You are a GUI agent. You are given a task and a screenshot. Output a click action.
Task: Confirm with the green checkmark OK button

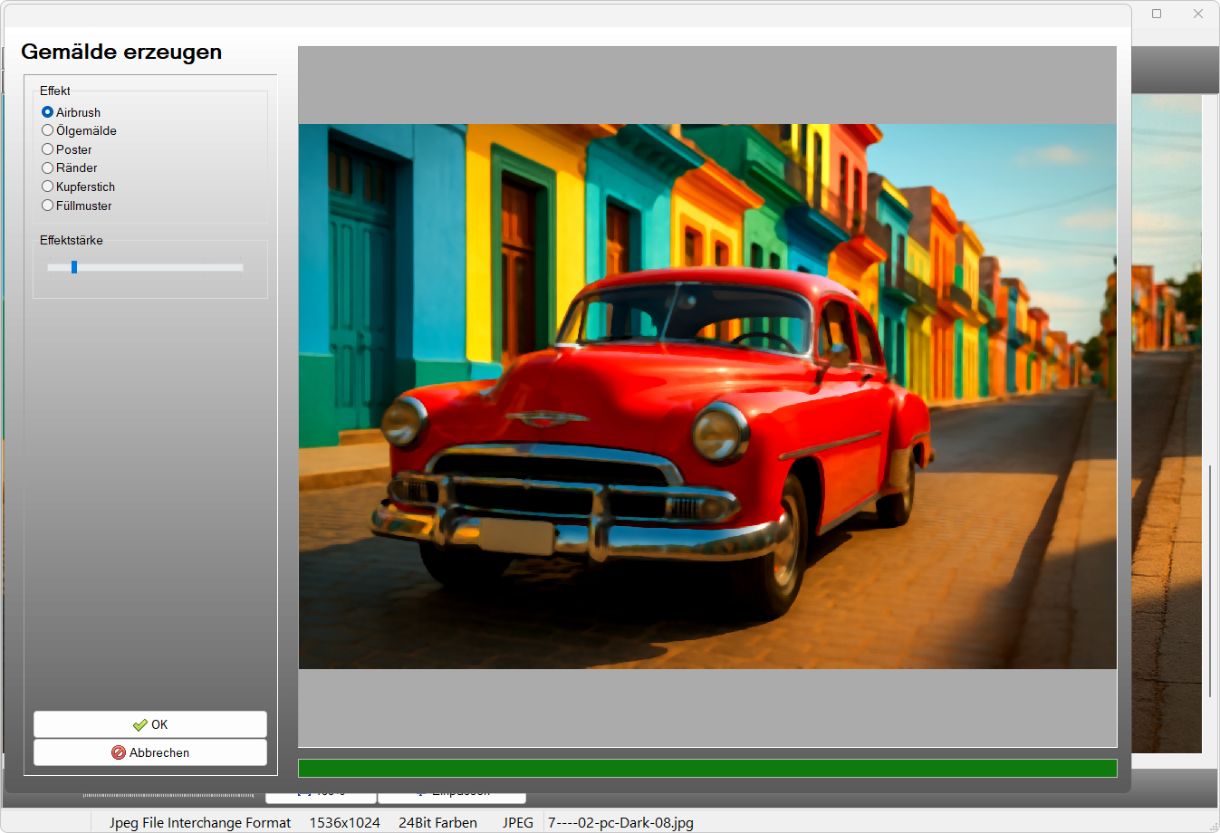[150, 724]
